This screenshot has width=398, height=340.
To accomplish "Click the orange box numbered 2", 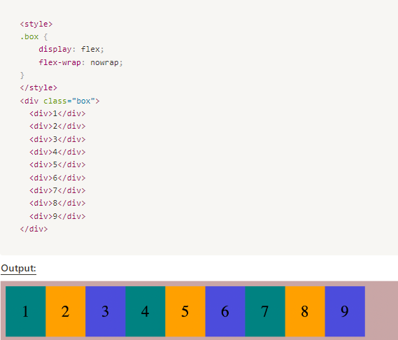I will [66, 311].
